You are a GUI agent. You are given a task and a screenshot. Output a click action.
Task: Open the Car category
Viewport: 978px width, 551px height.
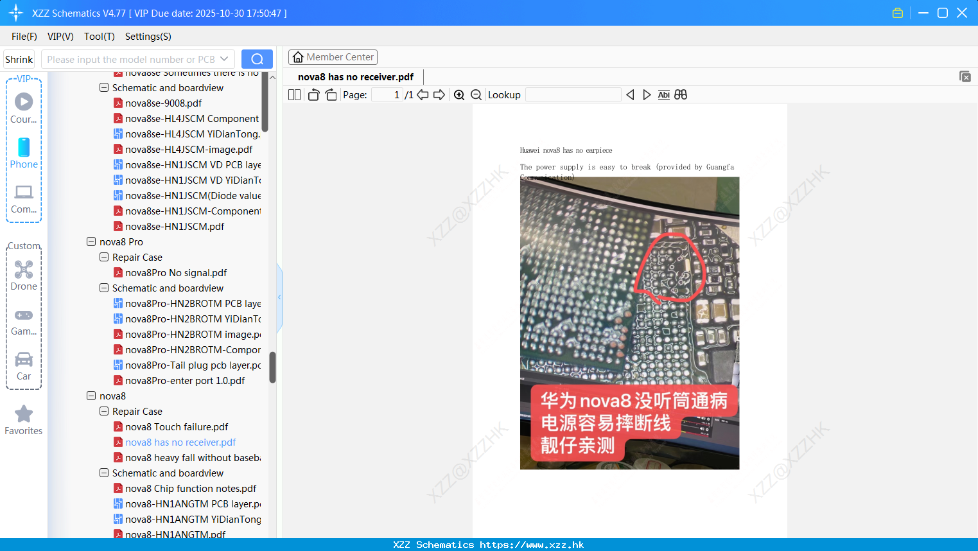[24, 366]
